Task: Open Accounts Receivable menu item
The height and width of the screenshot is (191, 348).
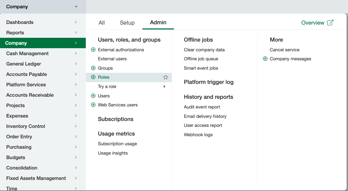Action: tap(43, 95)
